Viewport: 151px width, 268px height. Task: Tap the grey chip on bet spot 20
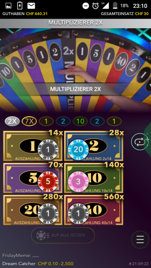(48, 213)
